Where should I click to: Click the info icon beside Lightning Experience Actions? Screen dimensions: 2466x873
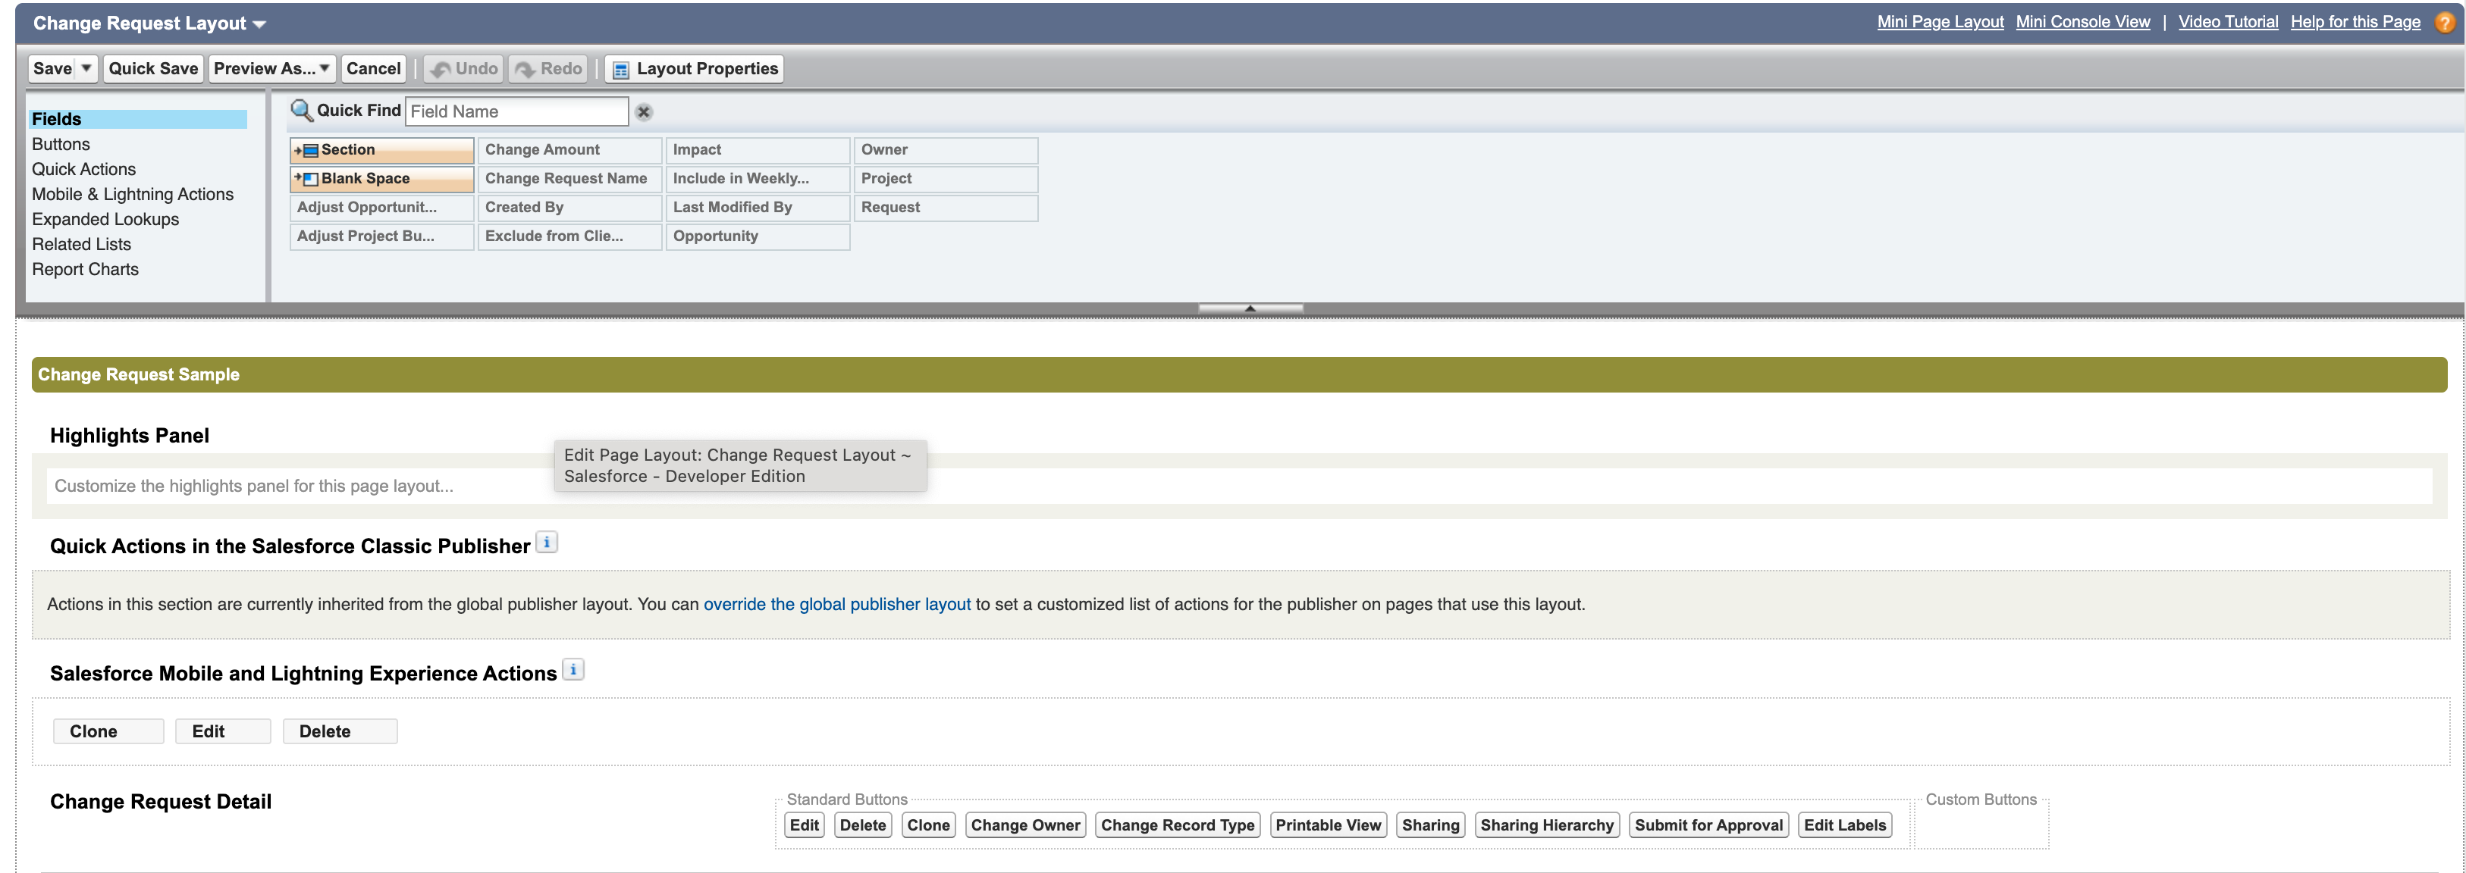click(573, 669)
